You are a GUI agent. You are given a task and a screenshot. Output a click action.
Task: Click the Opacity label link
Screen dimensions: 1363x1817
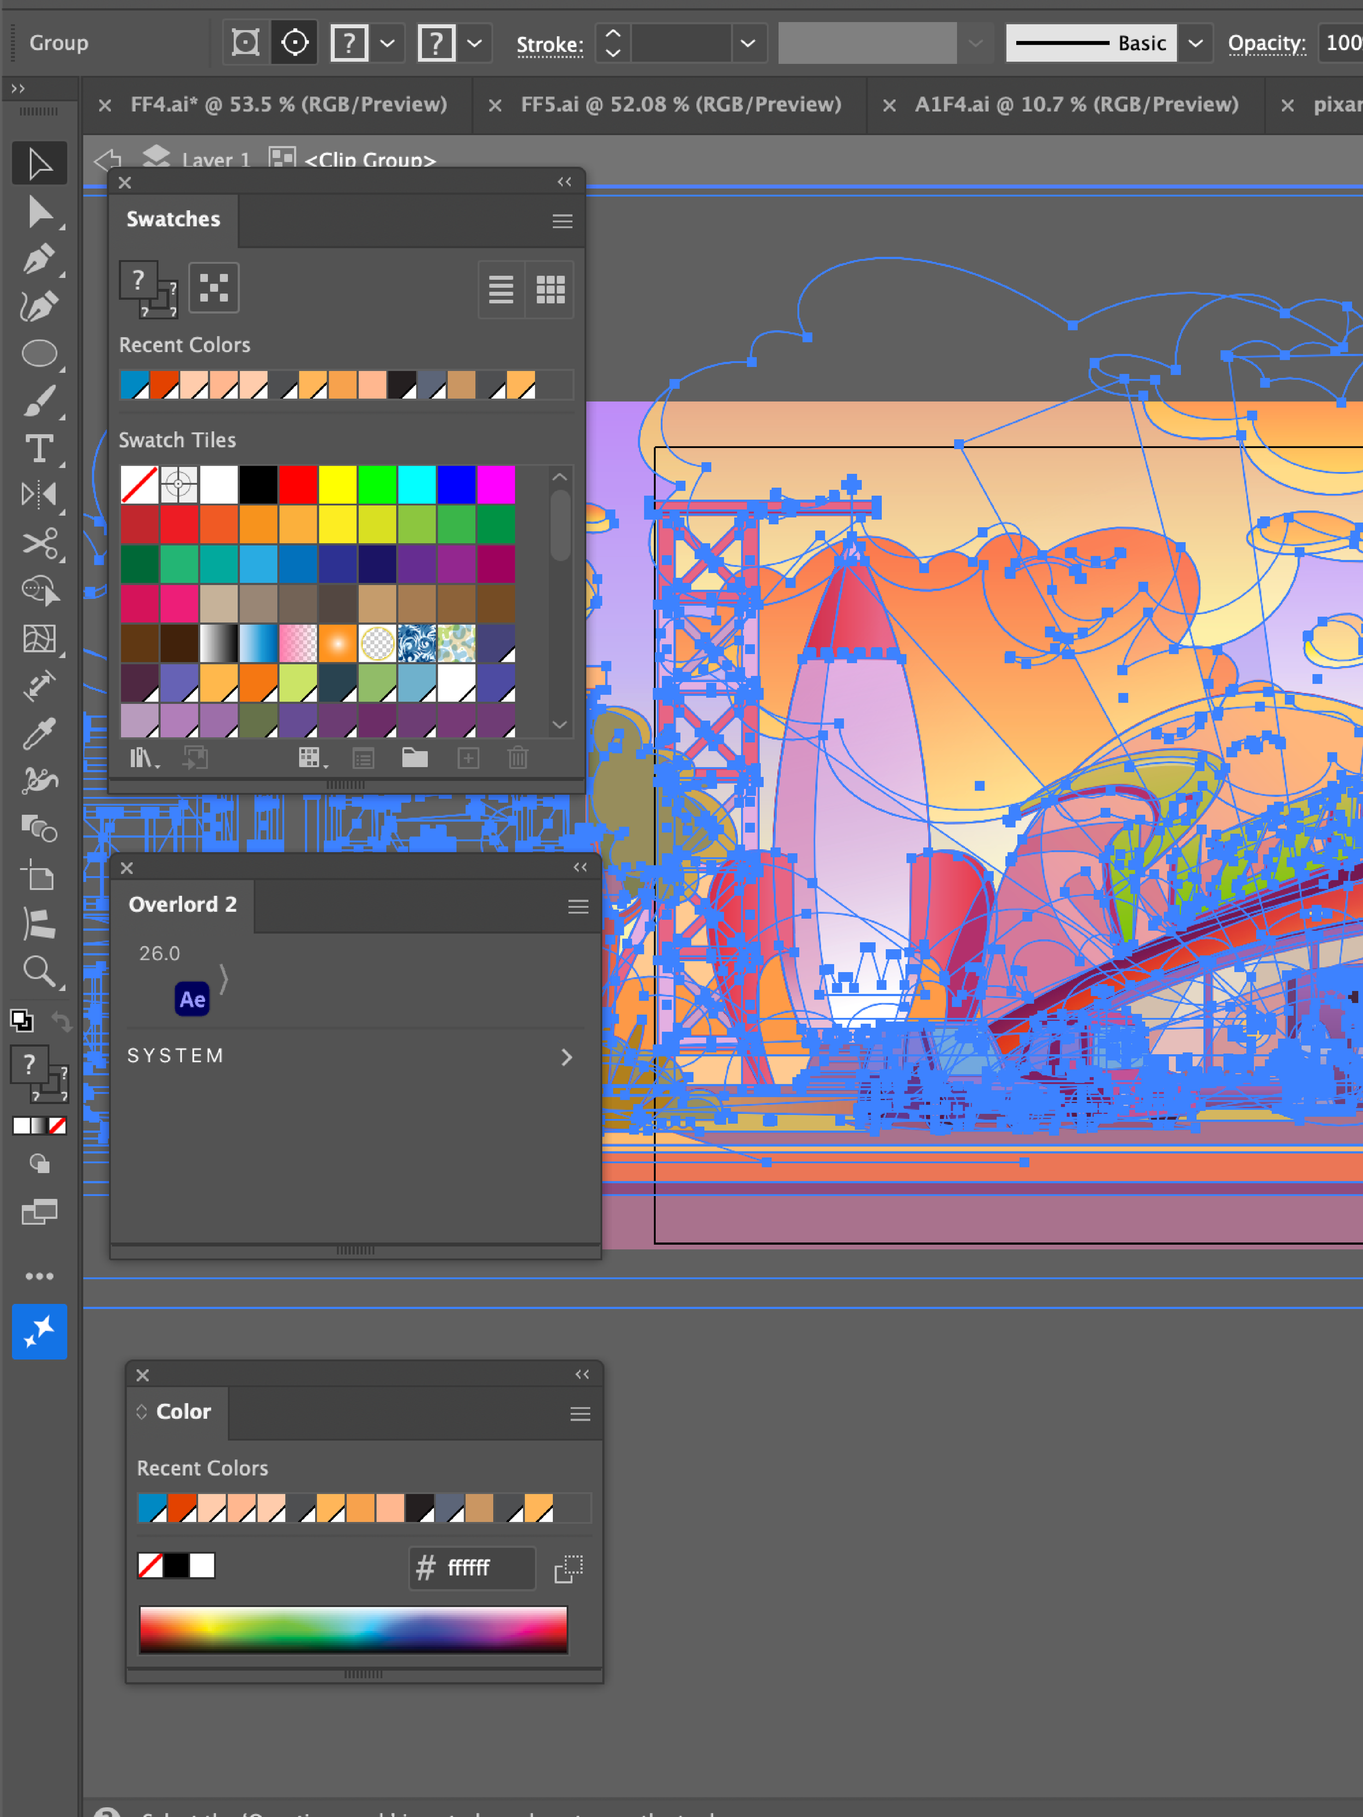1266,43
